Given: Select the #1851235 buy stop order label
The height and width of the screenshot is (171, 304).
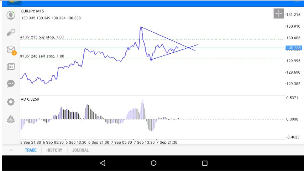Looking at the screenshot, I should [x=42, y=37].
